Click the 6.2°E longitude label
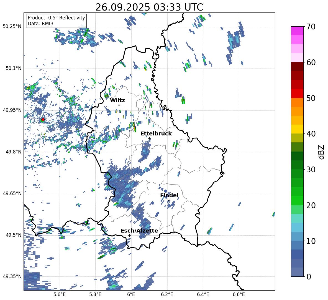Viewport: 328px width, 300px height. [x=167, y=294]
